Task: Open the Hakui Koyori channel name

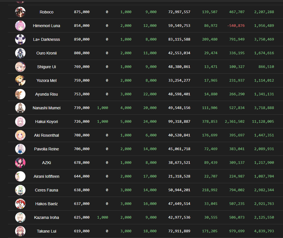Action: [x=47, y=122]
